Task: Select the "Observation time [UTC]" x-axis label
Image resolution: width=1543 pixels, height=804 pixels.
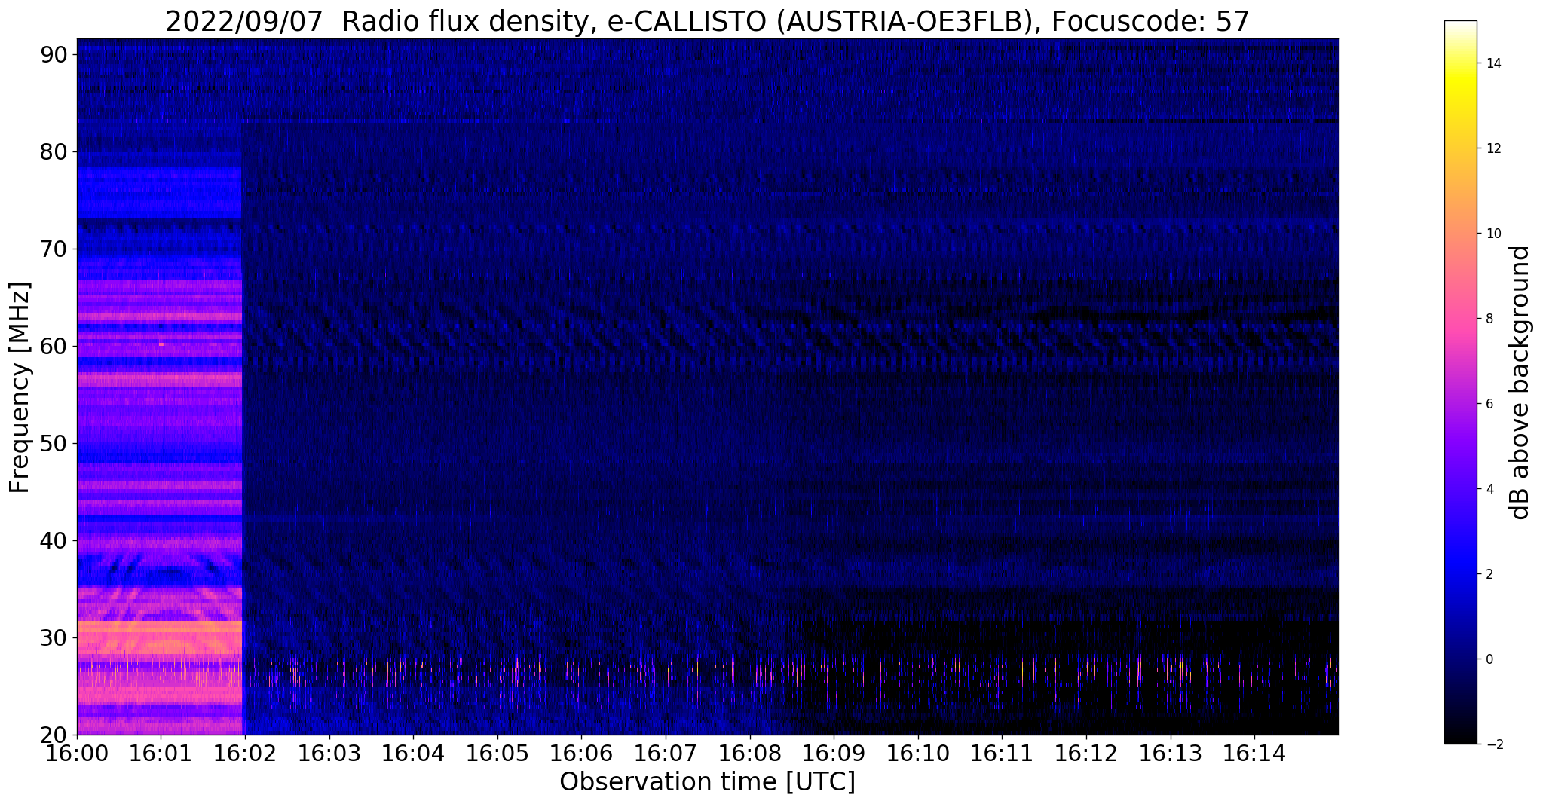Action: [x=707, y=782]
